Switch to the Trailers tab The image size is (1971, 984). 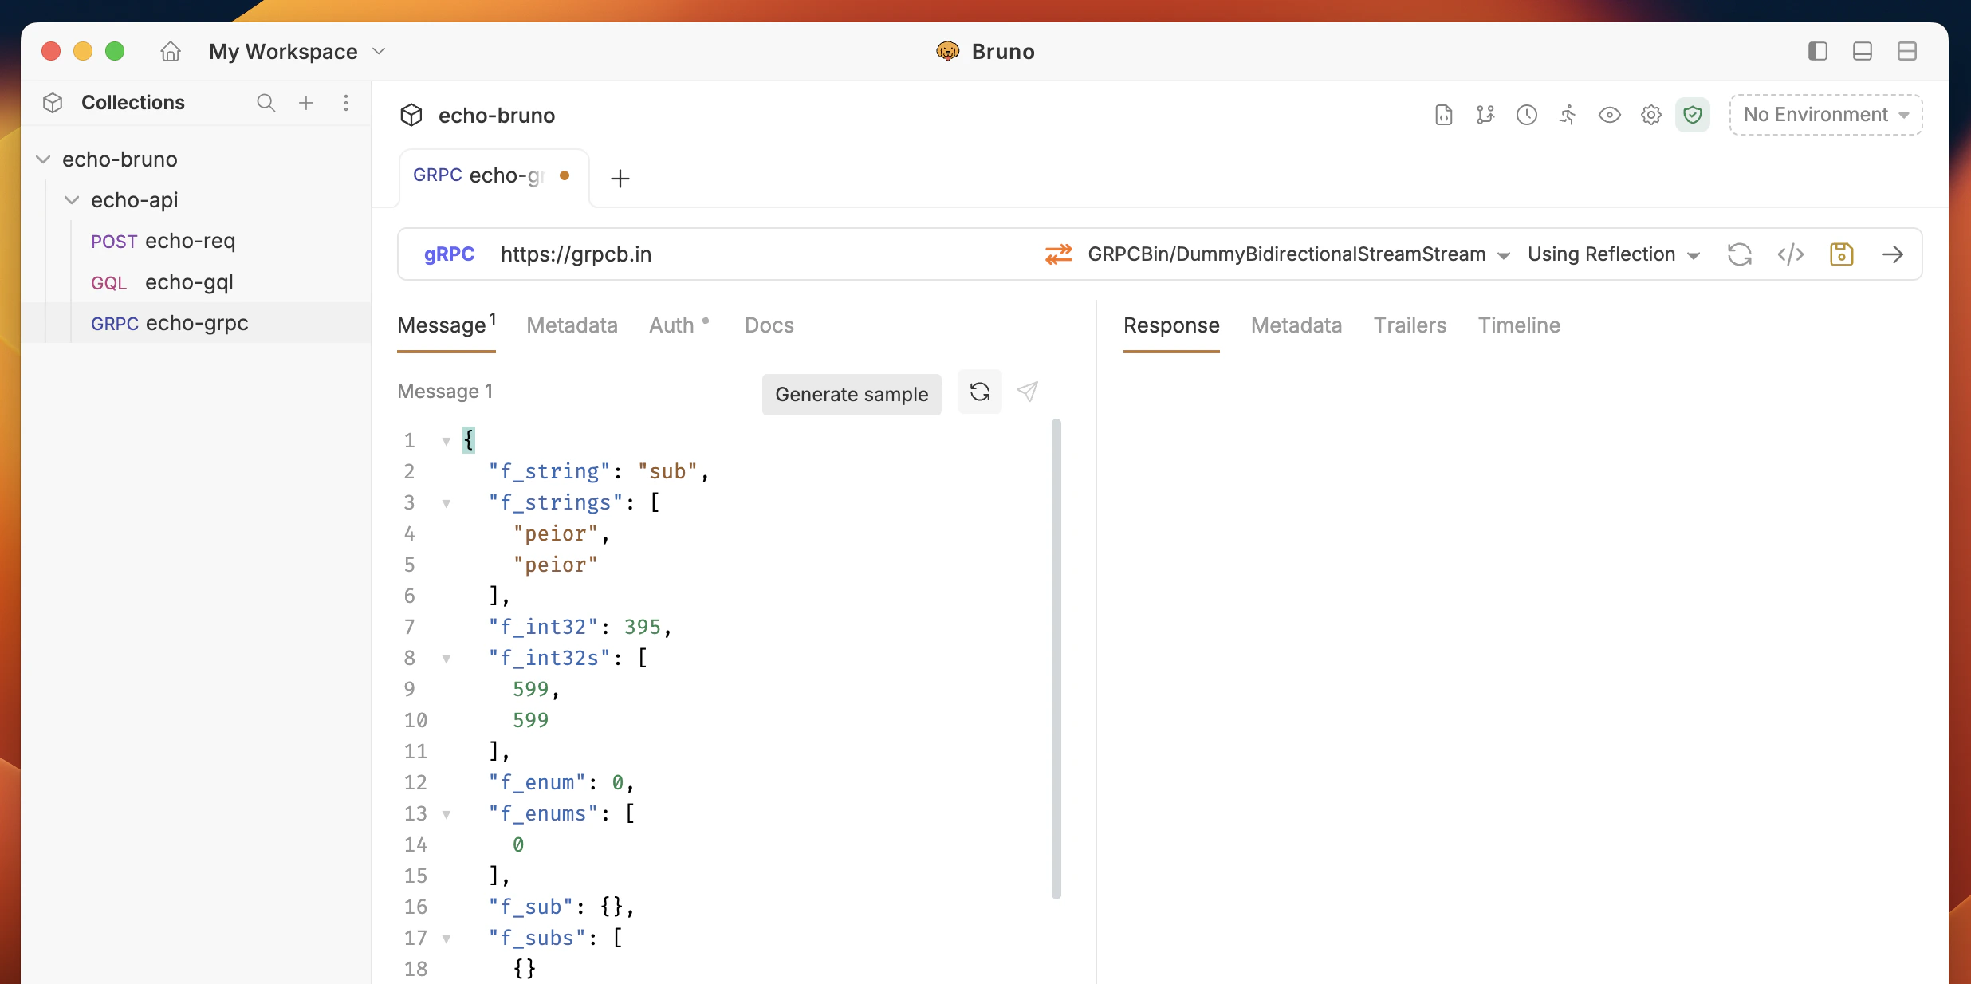tap(1409, 325)
